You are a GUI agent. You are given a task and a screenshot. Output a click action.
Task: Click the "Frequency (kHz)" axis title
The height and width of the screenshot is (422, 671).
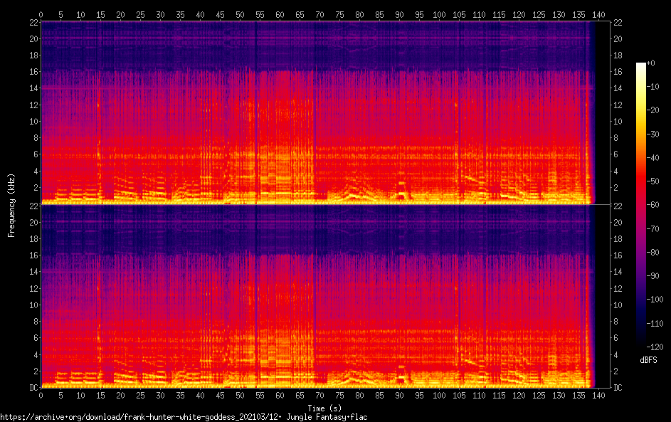tap(11, 206)
